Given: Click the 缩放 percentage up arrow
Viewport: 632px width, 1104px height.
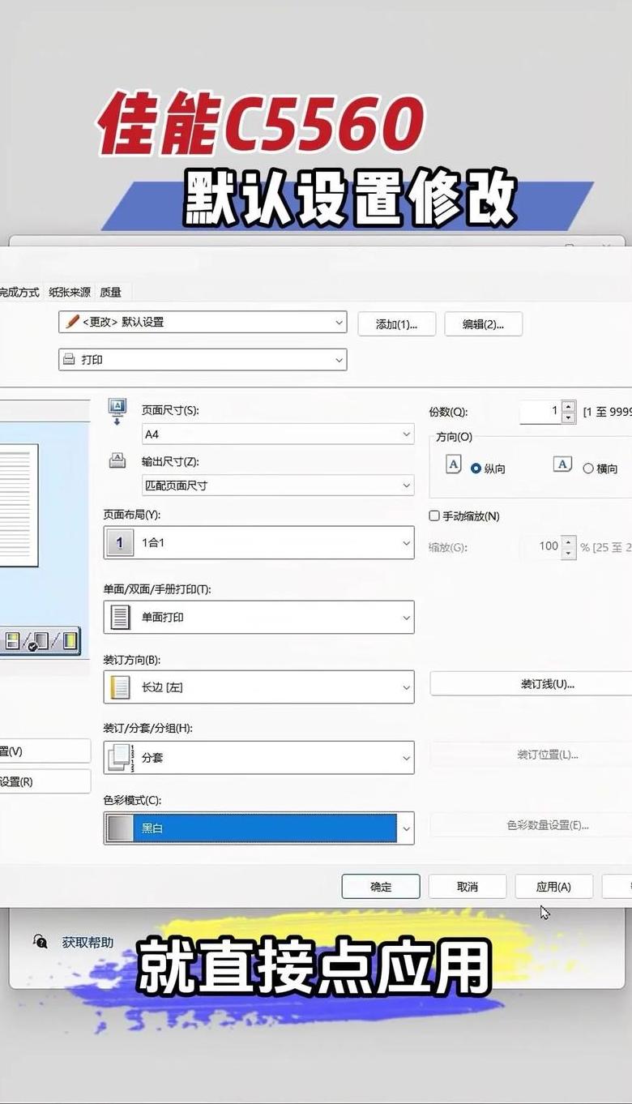Looking at the screenshot, I should coord(568,541).
